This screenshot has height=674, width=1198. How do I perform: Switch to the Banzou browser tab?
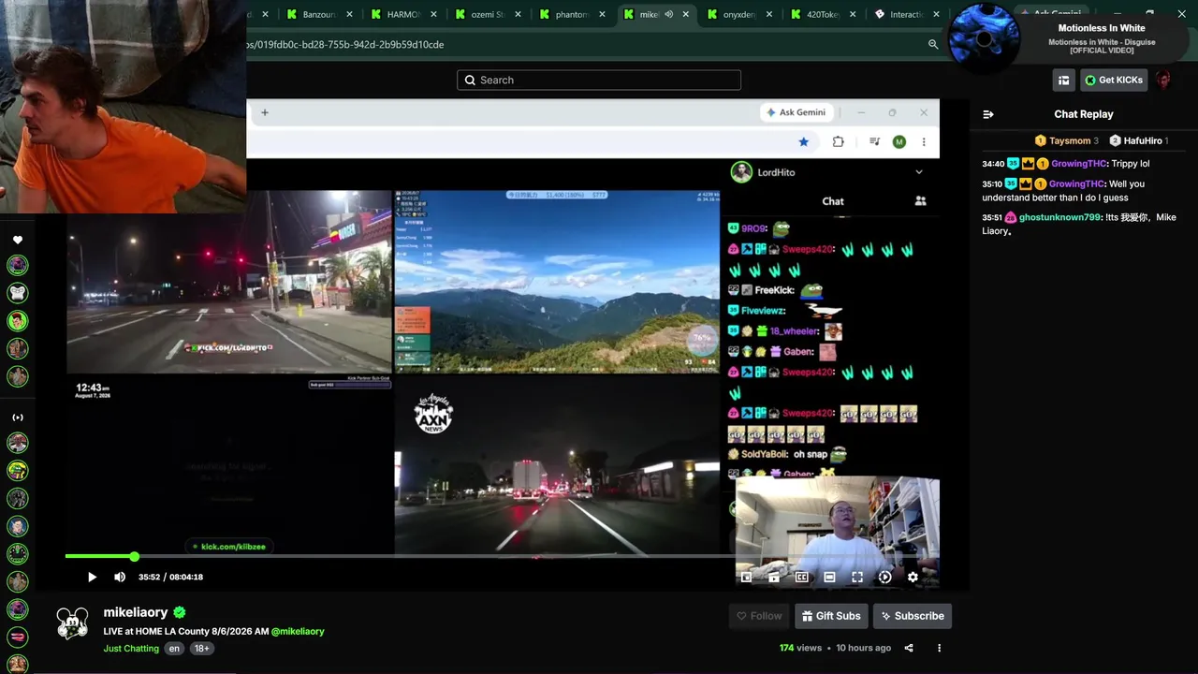(x=317, y=14)
